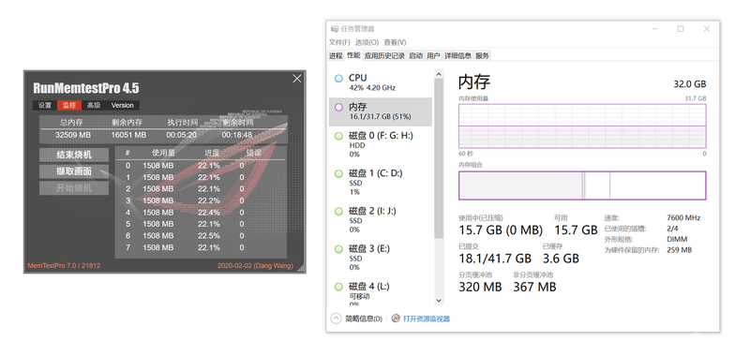Screen dimensions: 750x356
Task: Collapse to fewer details with chevron
Action: pos(337,319)
